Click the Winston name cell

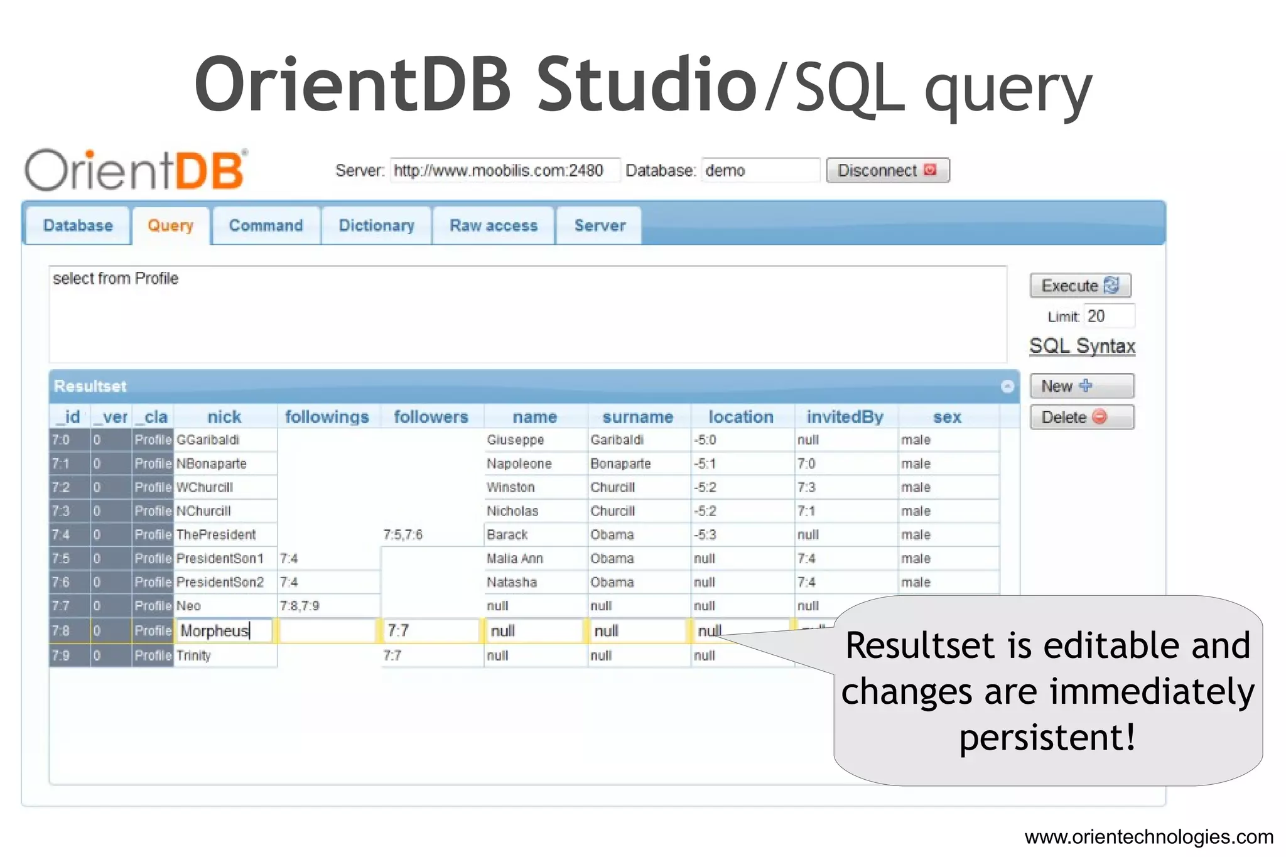pyautogui.click(x=535, y=487)
